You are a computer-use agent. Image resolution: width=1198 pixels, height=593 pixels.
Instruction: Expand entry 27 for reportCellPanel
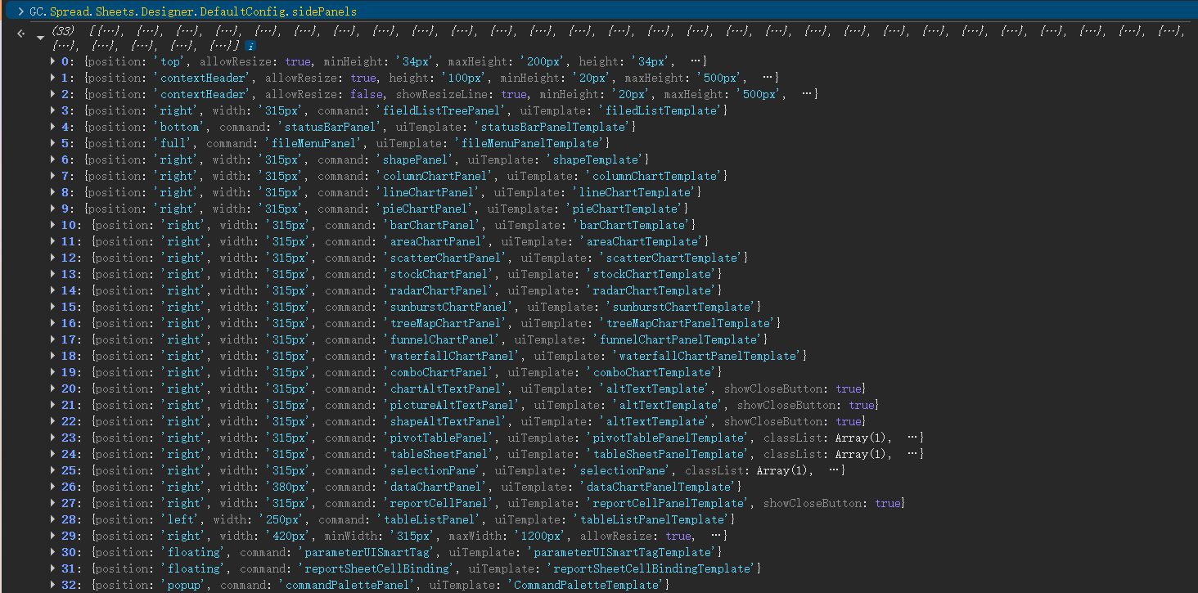tap(53, 503)
